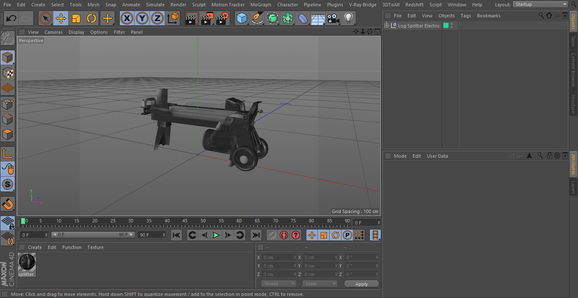Switch to Polygons mode

coord(8,134)
